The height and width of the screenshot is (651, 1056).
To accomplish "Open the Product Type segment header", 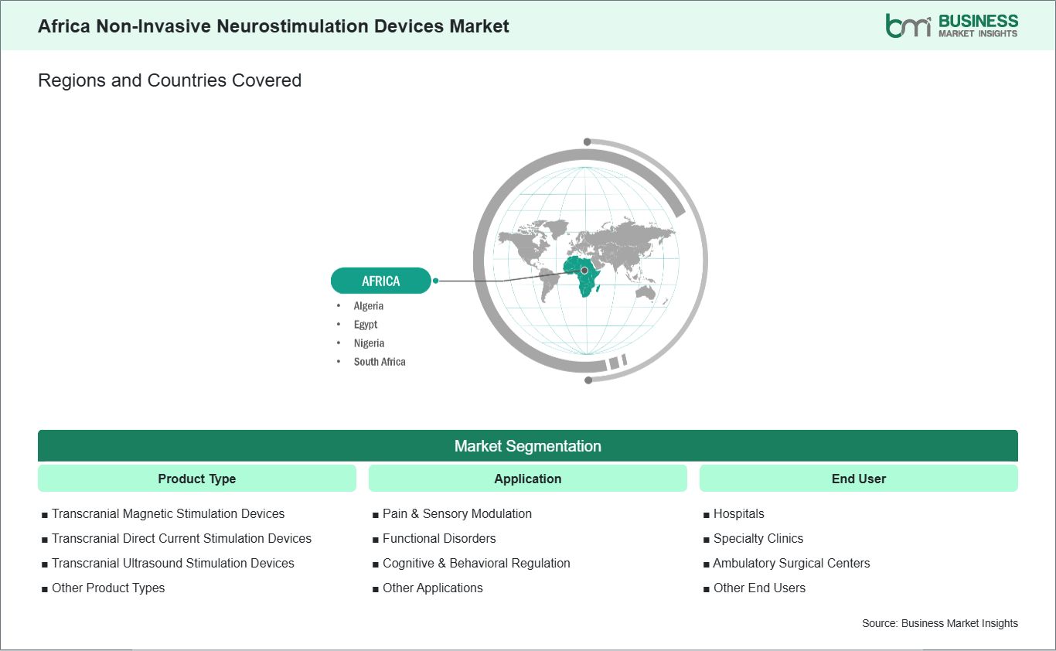I will 197,479.
